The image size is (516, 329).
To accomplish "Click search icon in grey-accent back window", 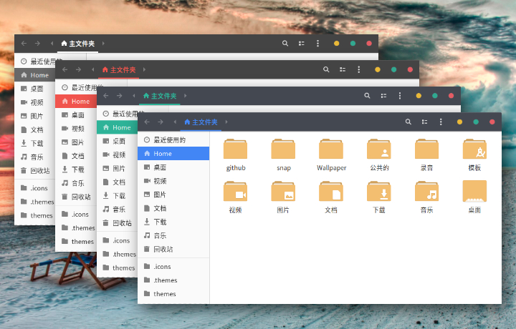I will (x=285, y=44).
